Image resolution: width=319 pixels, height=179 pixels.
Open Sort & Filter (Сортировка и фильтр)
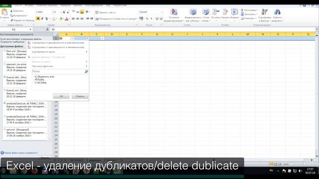tap(265, 15)
